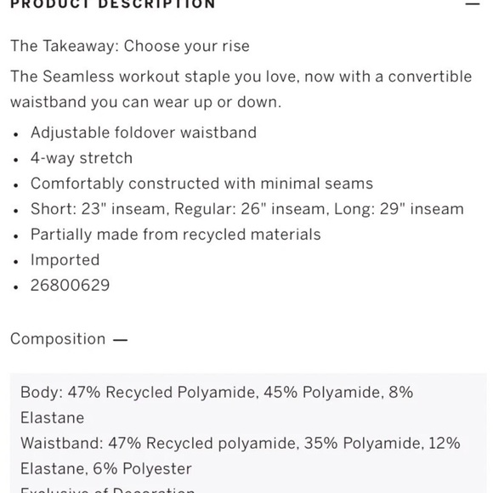Click the 'Long: 29" inseam' text
Screen dimensions: 493x493
[399, 209]
